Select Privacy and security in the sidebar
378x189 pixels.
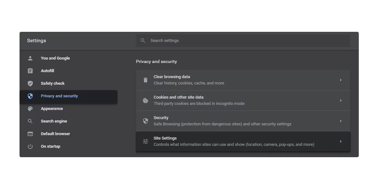point(68,97)
